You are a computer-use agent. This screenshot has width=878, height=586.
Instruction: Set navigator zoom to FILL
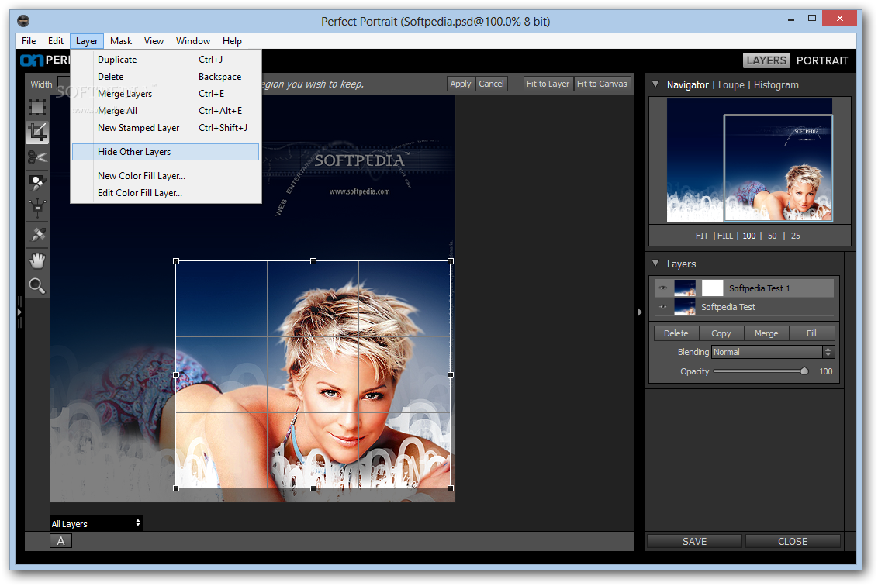725,236
